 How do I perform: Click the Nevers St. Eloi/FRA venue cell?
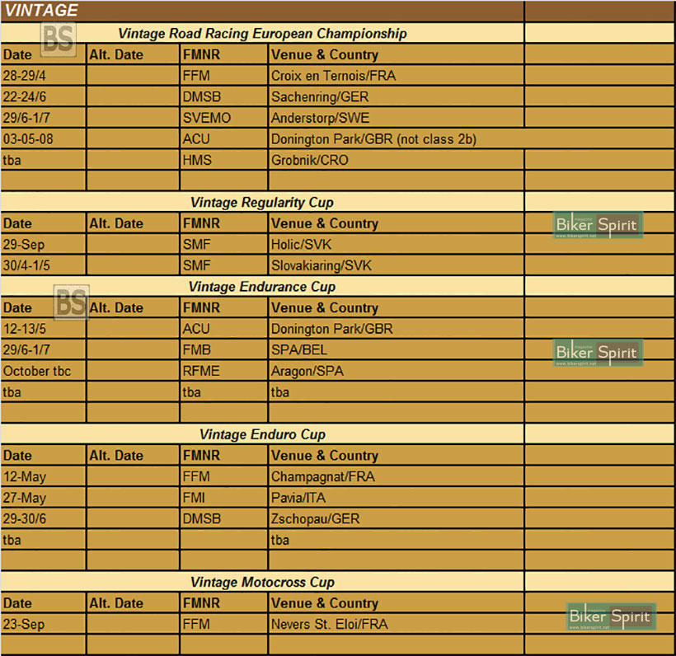(329, 624)
